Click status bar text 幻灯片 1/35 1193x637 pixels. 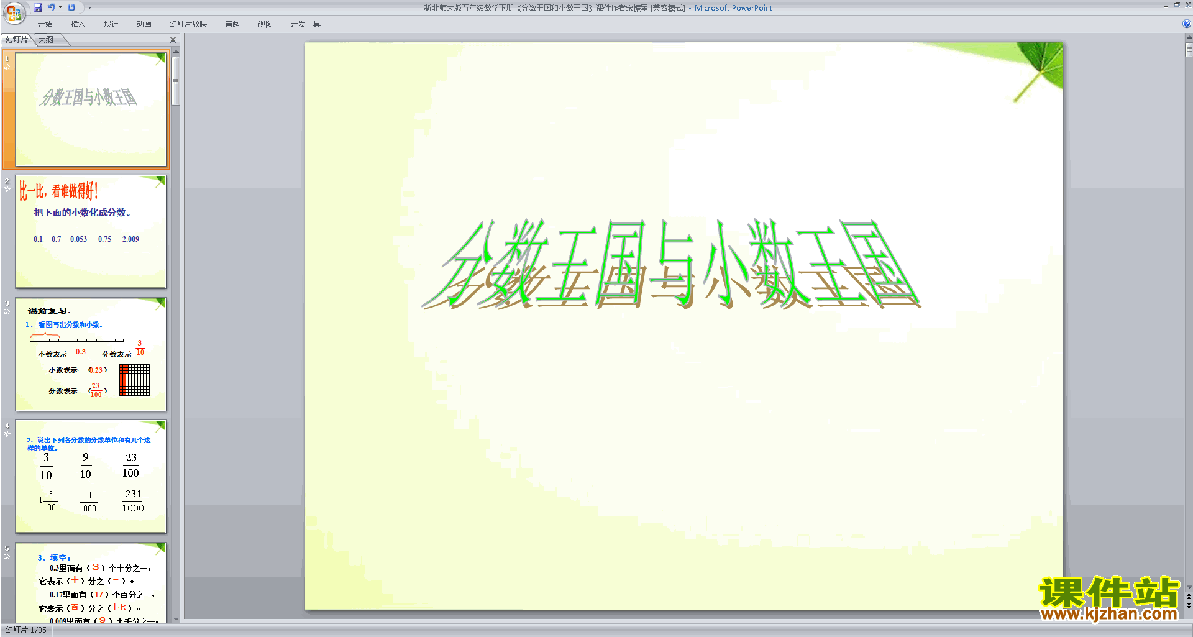[x=26, y=630]
